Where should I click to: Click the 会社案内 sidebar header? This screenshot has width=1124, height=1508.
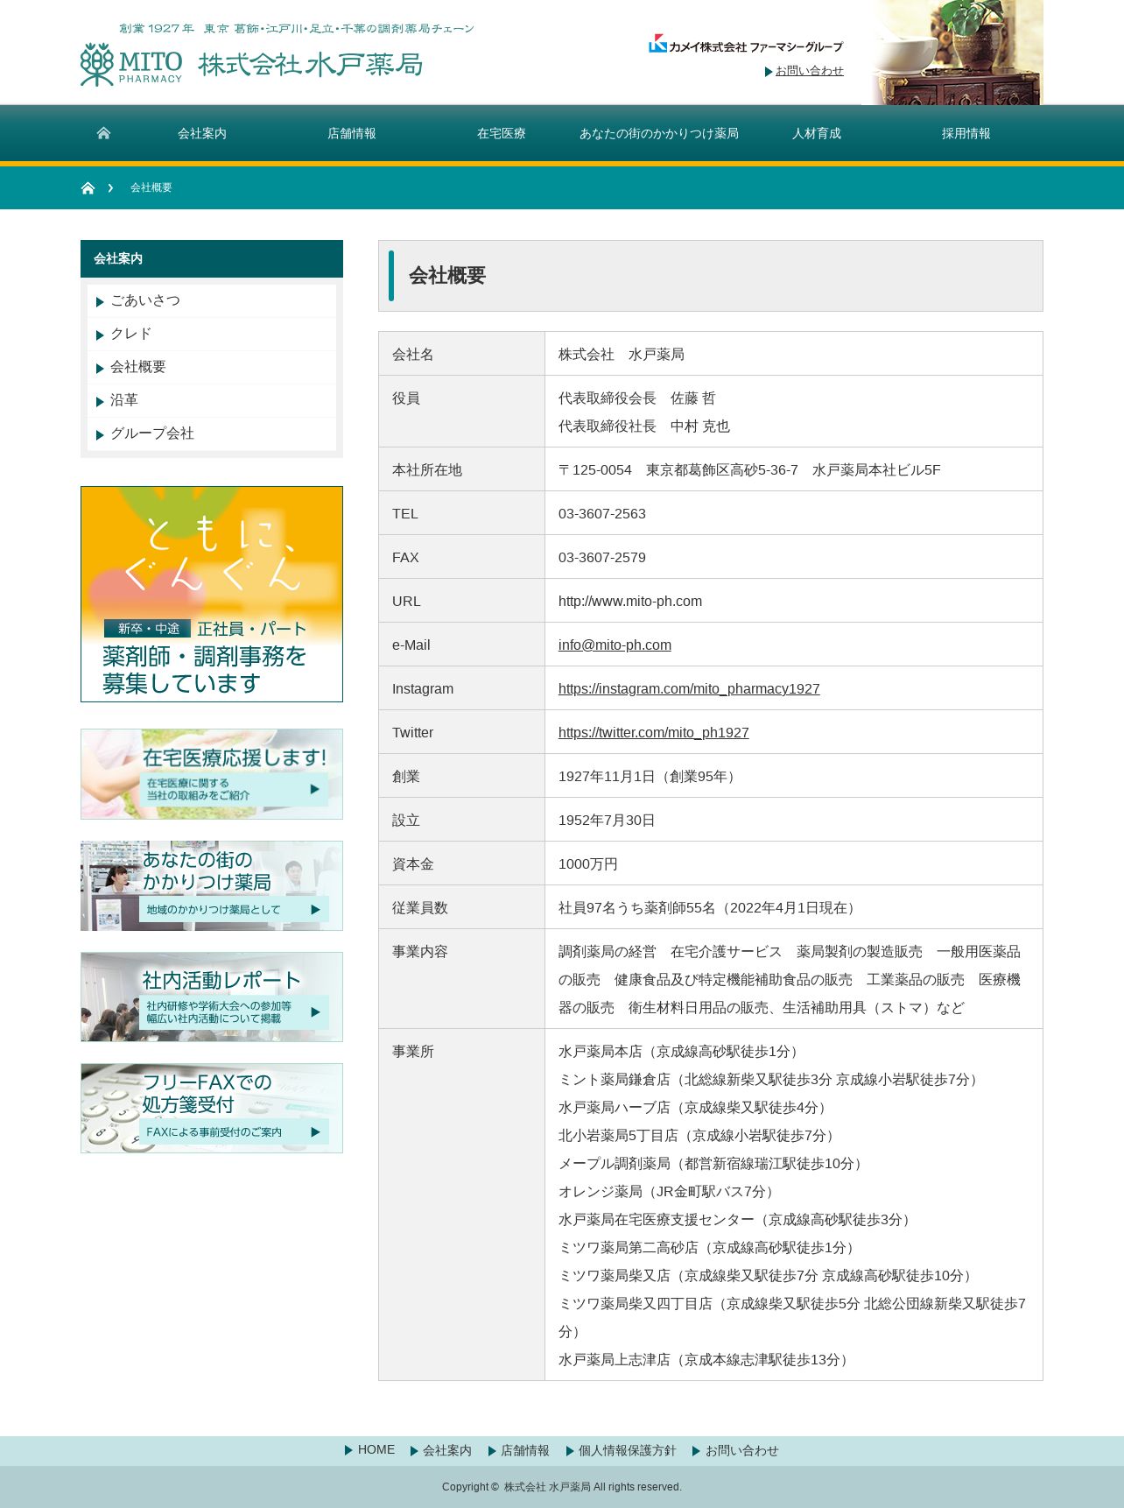[212, 258]
